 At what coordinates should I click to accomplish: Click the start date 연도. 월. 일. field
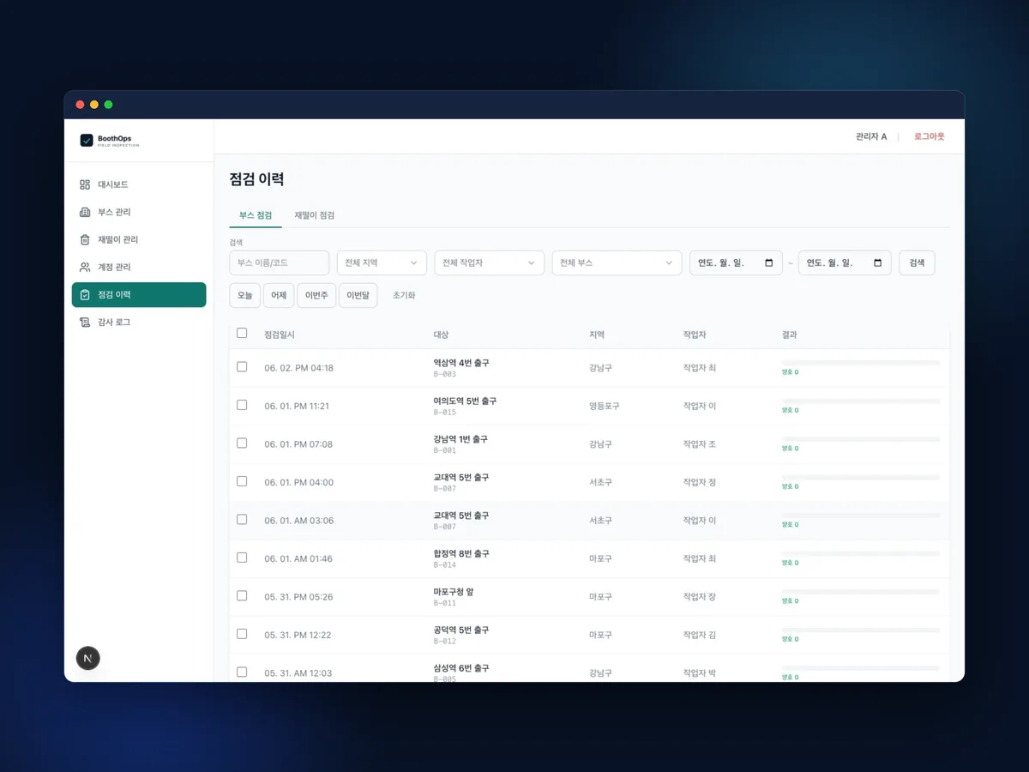[x=736, y=262]
